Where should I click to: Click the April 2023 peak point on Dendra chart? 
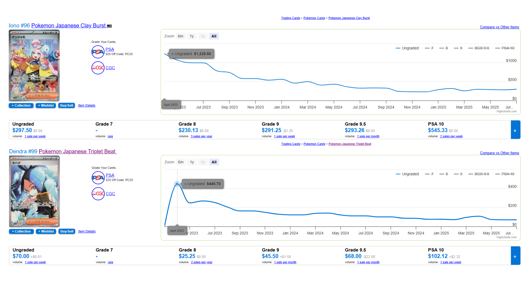coord(177,184)
